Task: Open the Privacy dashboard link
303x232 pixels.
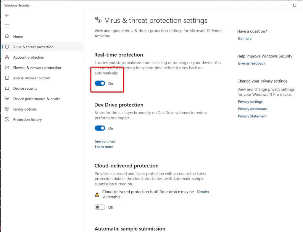Action: tap(252, 109)
